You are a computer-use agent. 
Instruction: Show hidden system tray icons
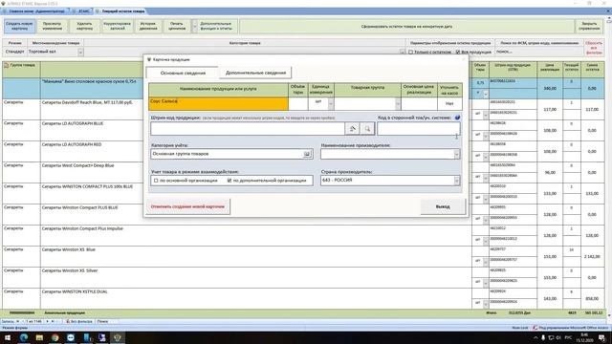(x=535, y=337)
